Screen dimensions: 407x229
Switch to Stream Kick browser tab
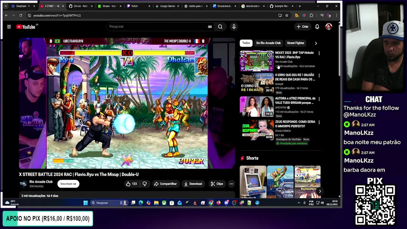[x=109, y=6]
